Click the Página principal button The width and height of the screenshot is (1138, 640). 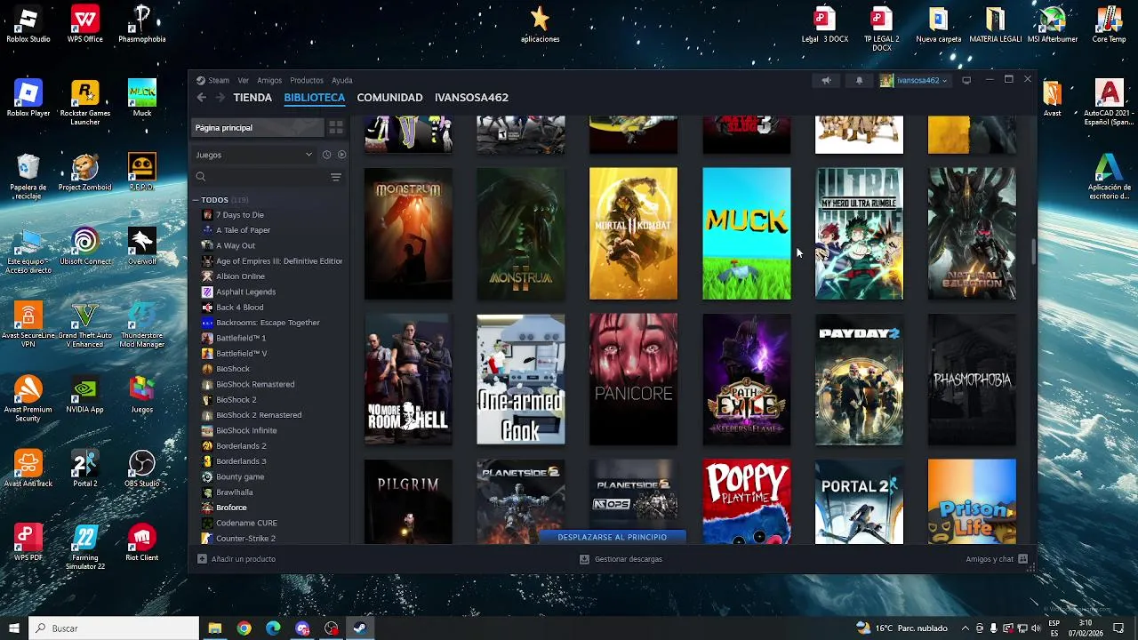pyautogui.click(x=258, y=128)
